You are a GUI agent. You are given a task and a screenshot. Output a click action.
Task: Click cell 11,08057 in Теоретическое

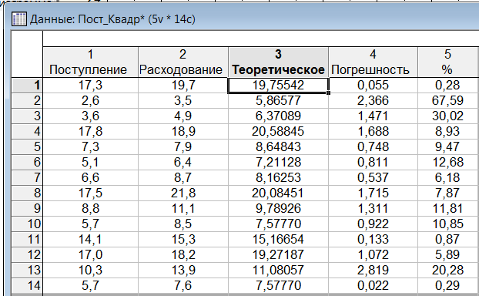click(x=278, y=271)
